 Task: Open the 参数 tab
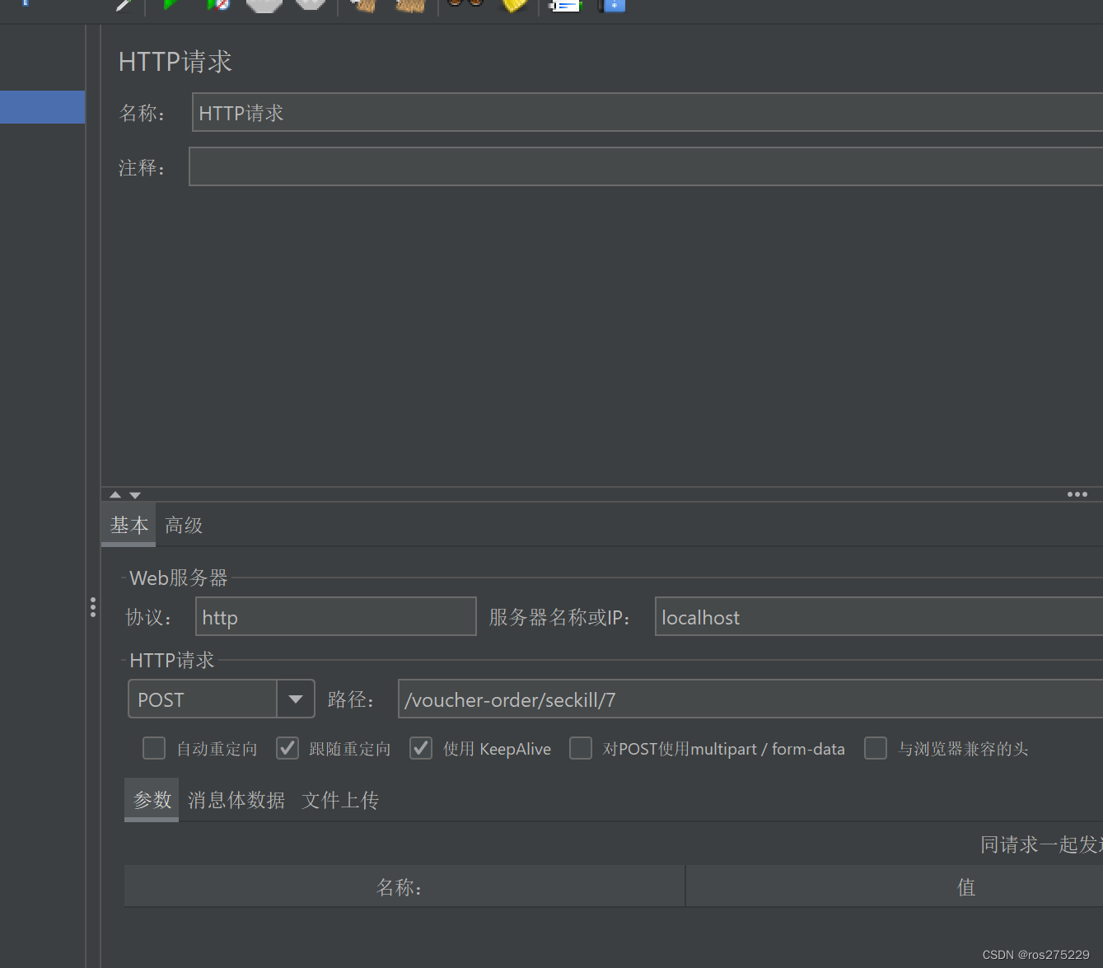(x=152, y=800)
